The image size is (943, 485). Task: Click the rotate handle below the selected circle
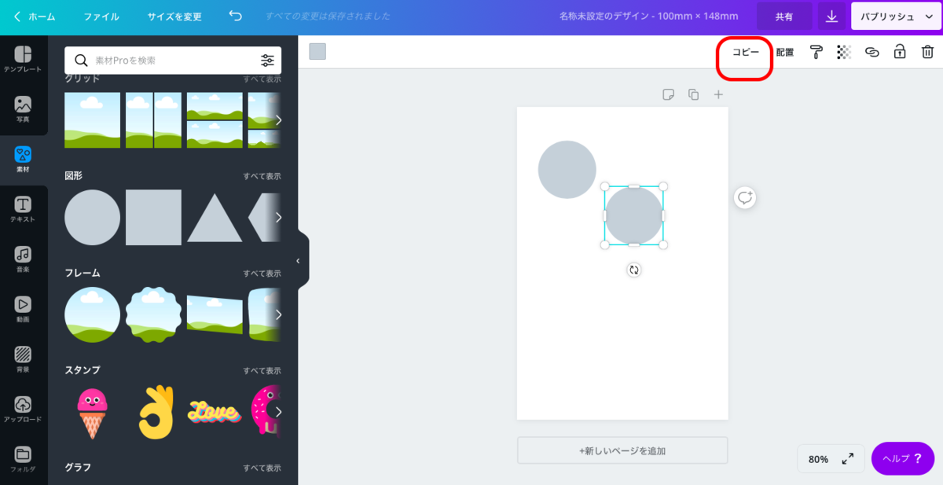click(633, 270)
